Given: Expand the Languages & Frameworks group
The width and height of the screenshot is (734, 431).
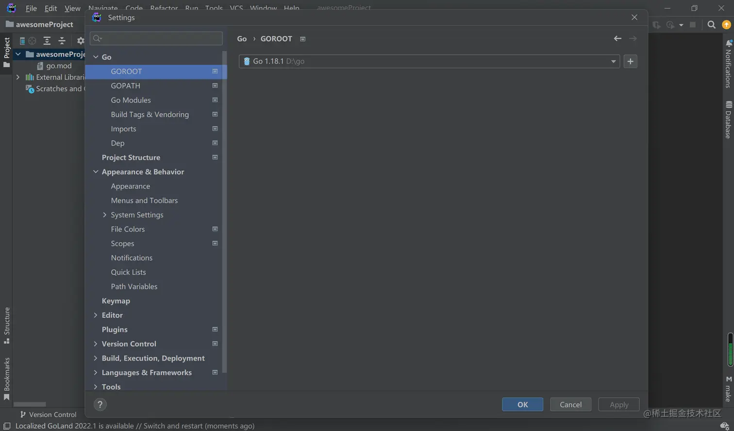Looking at the screenshot, I should click(96, 372).
